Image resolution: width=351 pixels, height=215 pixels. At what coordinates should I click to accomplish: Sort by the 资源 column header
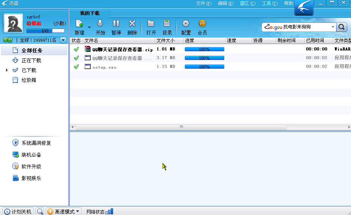coord(264,41)
